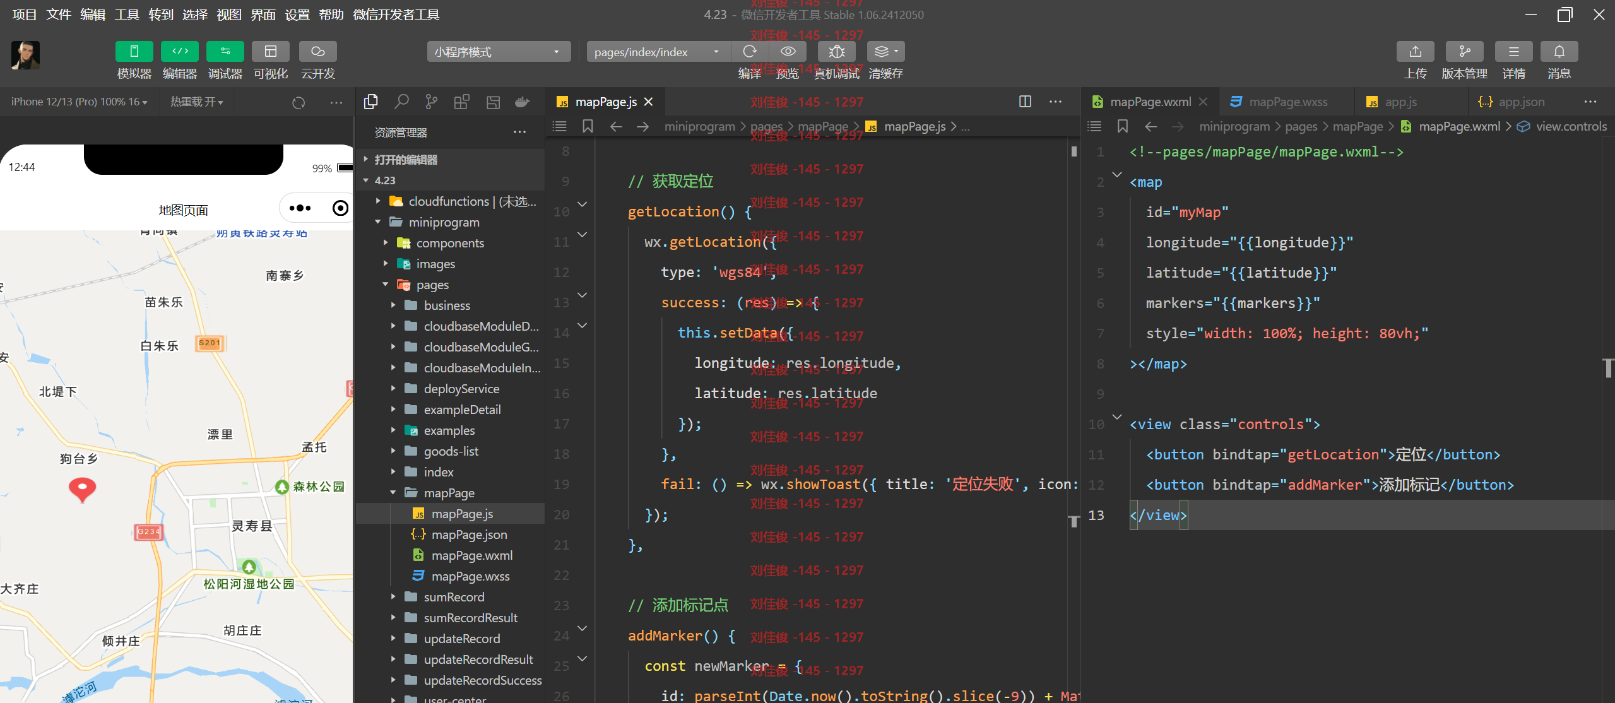Collapse the mapPage folder

point(450,493)
